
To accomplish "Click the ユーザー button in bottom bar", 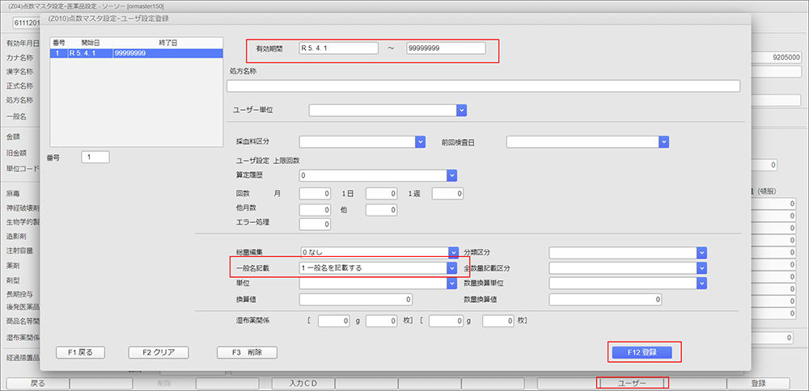I will pos(632,383).
